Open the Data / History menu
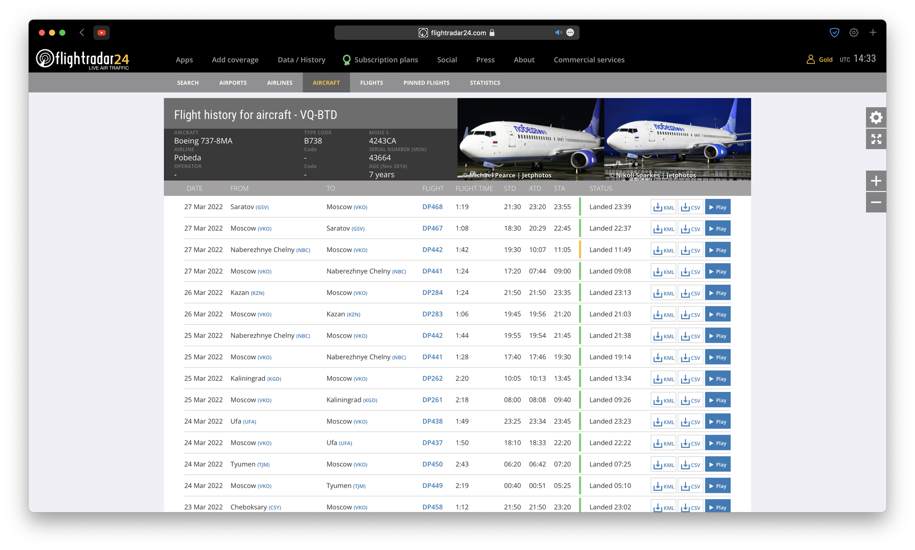The image size is (915, 550). [301, 60]
